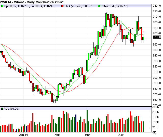Click the 570-0 price axis label
Screen dimensions: 163x137
(157, 94)
